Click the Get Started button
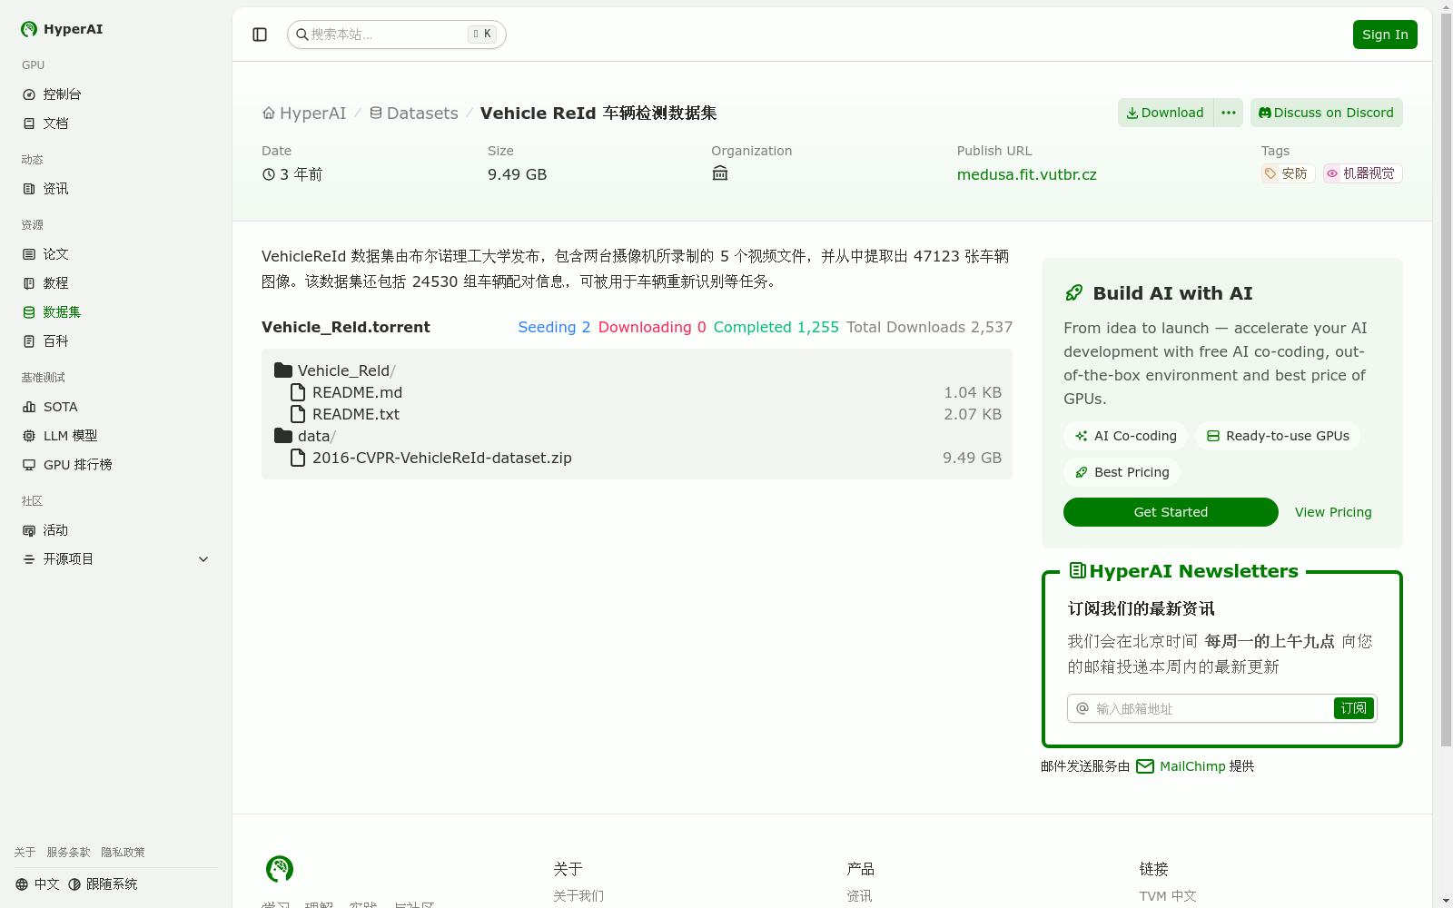The height and width of the screenshot is (908, 1453). tap(1171, 512)
